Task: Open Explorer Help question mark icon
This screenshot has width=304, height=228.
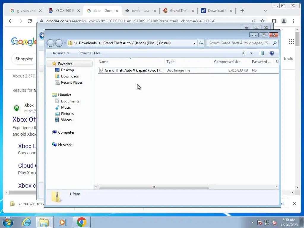Action: coord(272,53)
